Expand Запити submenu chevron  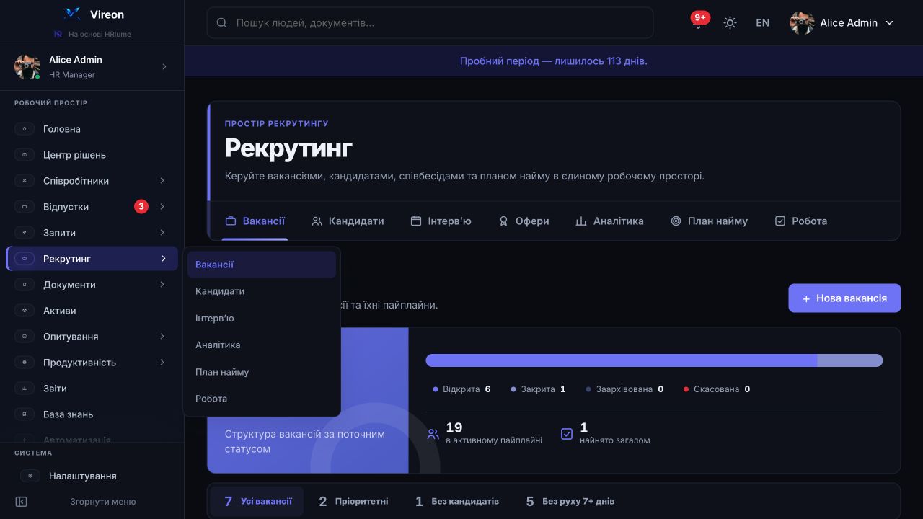[x=162, y=233]
